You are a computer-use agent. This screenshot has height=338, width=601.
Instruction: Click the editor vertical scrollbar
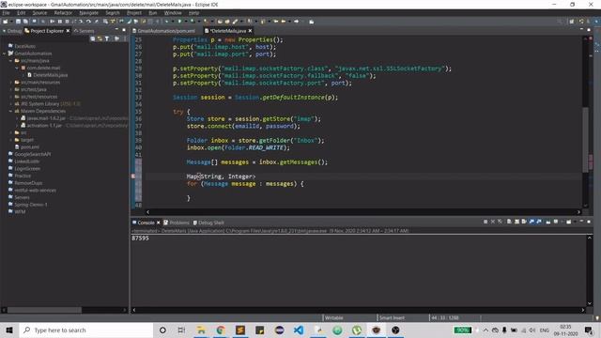[585, 123]
